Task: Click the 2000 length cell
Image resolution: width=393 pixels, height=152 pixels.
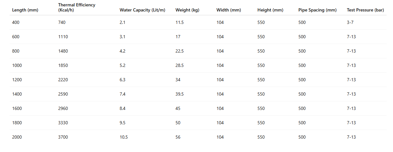Action: point(17,137)
